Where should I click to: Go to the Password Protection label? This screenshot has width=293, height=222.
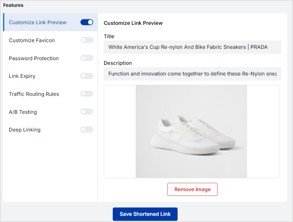click(x=34, y=58)
